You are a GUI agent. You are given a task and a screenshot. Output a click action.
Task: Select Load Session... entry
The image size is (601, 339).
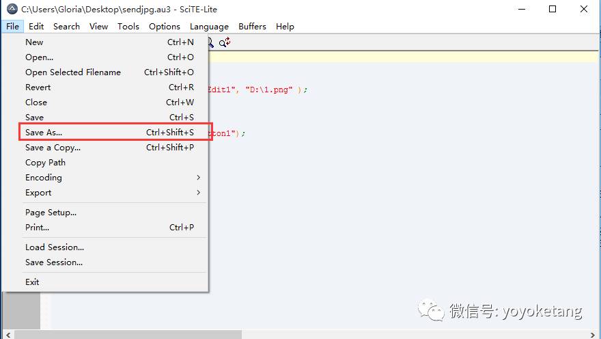pos(105,247)
